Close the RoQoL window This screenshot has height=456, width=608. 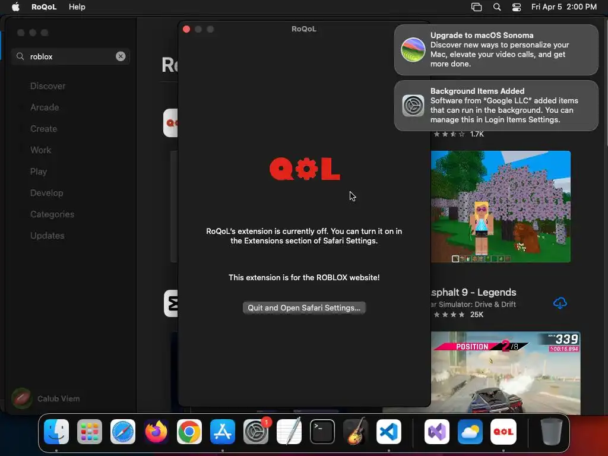186,29
